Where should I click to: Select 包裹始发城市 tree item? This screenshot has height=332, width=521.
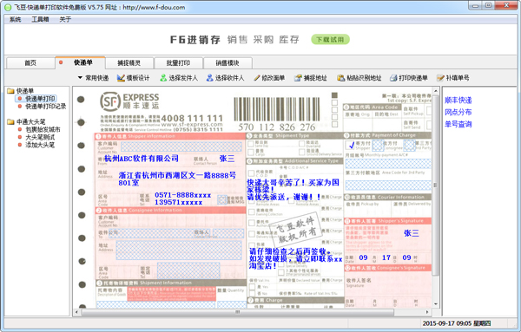point(43,129)
